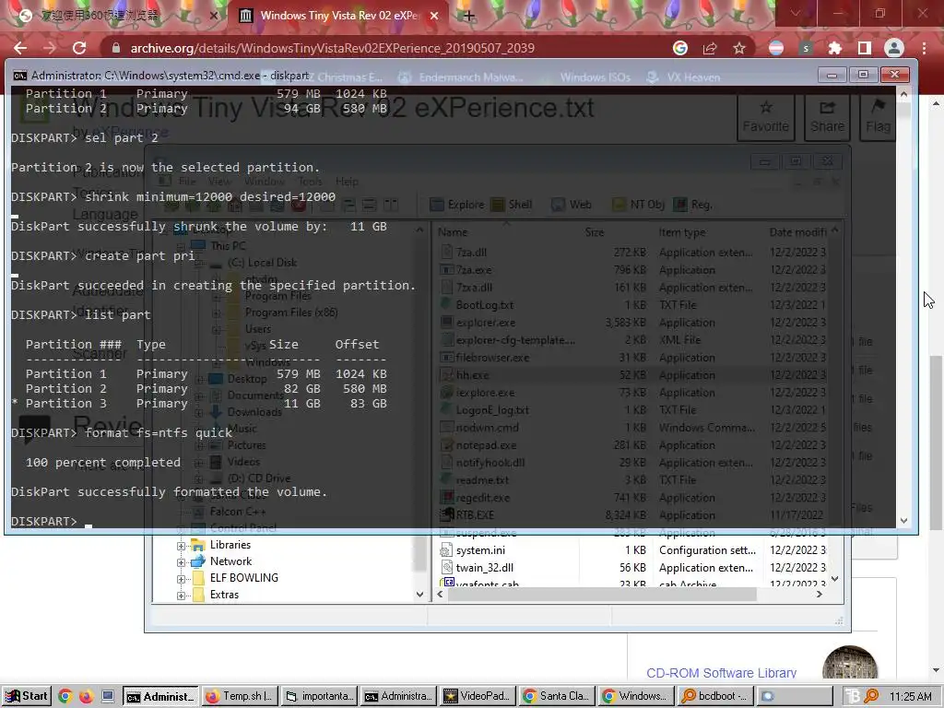Open the CD-ROM Software Library link
This screenshot has height=708, width=944.
tap(721, 673)
